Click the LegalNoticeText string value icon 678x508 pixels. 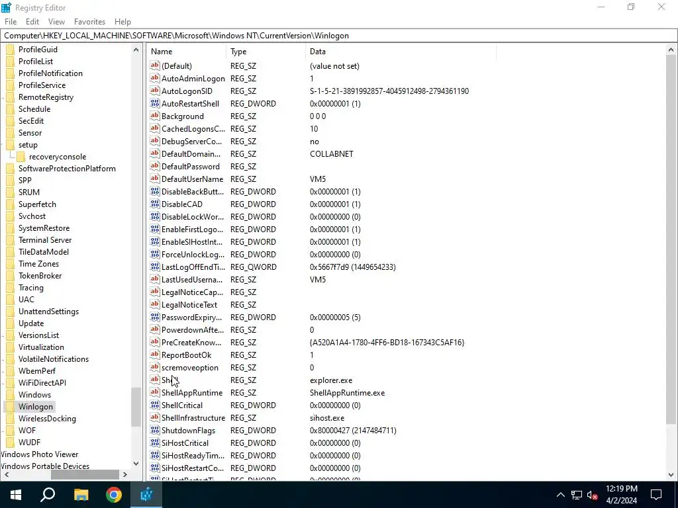coord(155,304)
